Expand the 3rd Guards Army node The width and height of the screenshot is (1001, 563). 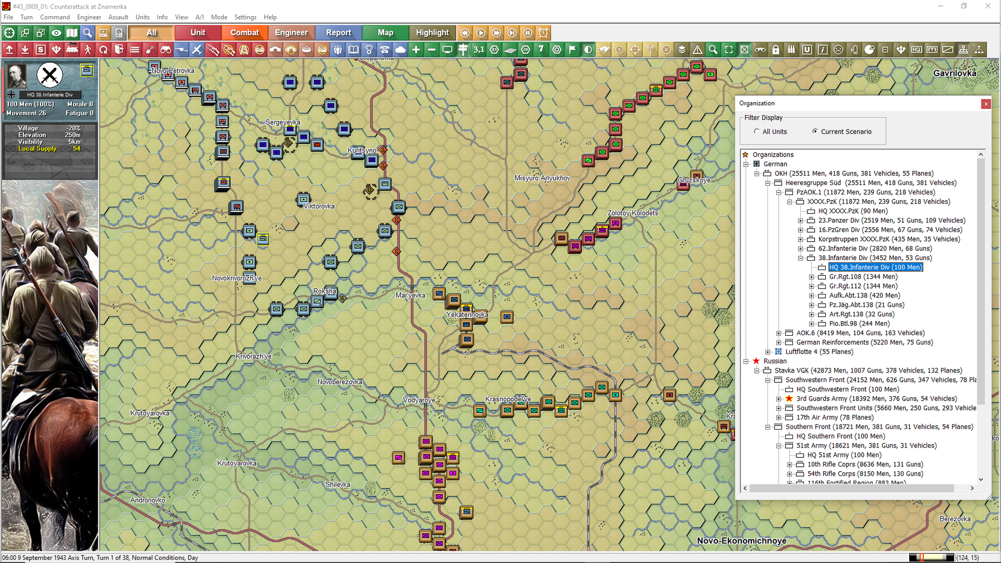pos(779,398)
